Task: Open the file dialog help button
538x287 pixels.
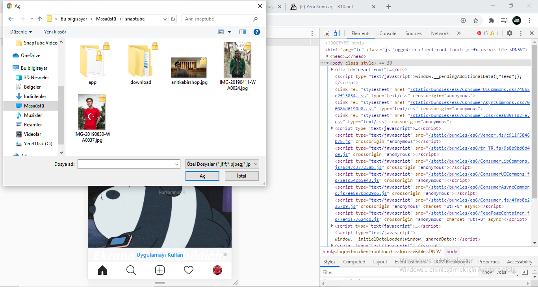Action: (x=257, y=32)
